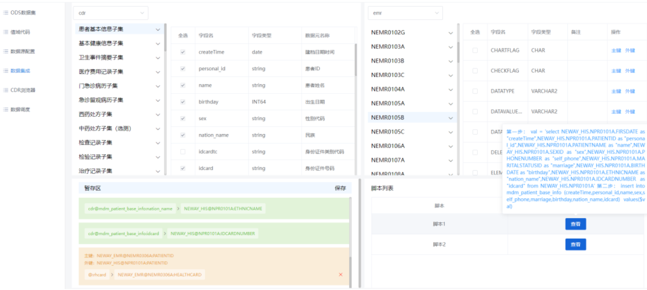Check the idcardtc field checkbox
647x290 pixels.
pos(183,152)
